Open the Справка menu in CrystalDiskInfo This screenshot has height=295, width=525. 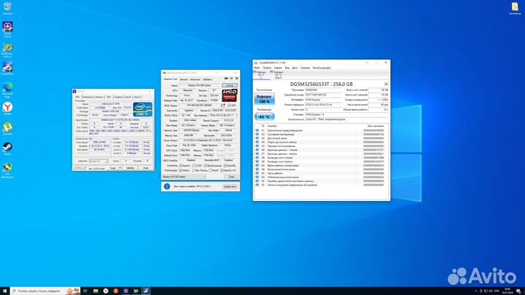(305, 68)
